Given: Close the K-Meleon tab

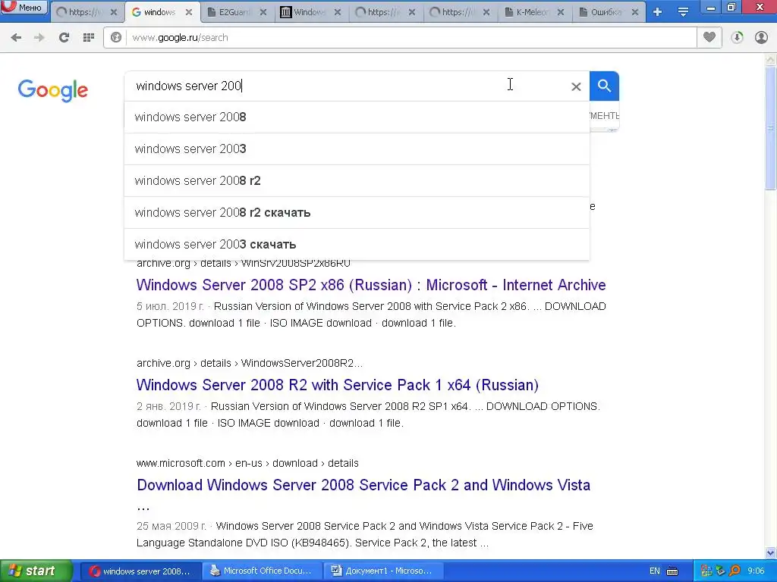Looking at the screenshot, I should point(561,12).
